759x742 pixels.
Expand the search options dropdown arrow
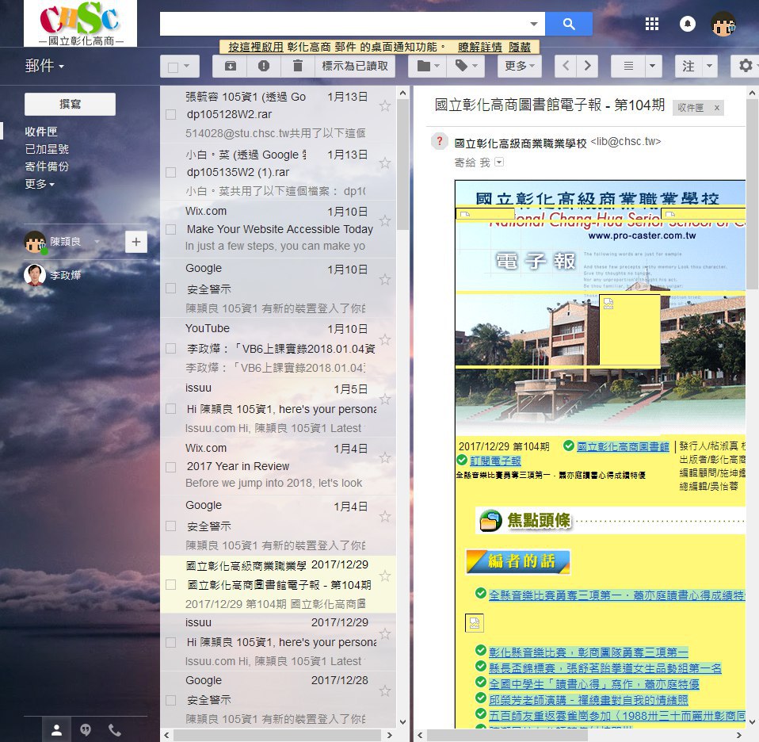(x=533, y=24)
